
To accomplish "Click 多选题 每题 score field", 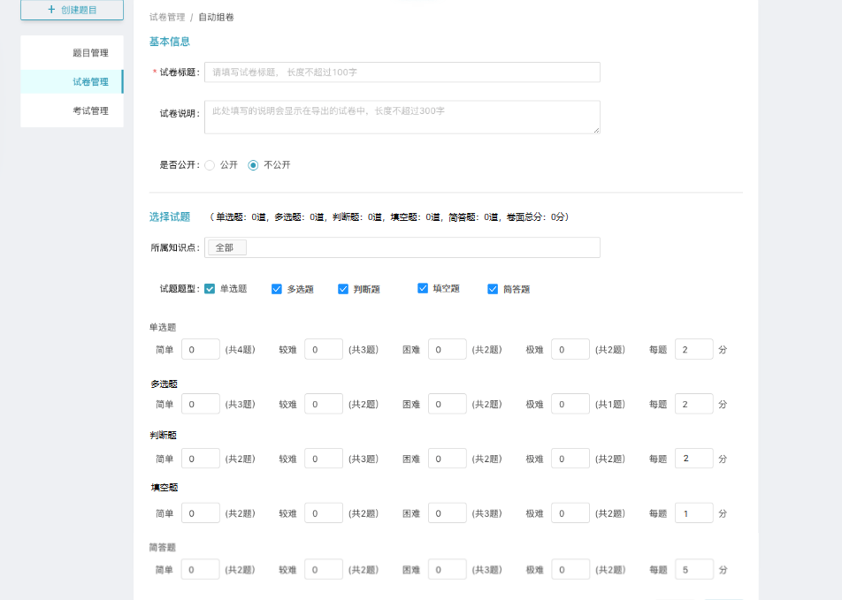I will [x=693, y=404].
